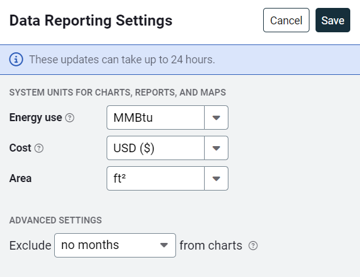Click the System Units section heading

click(x=118, y=93)
